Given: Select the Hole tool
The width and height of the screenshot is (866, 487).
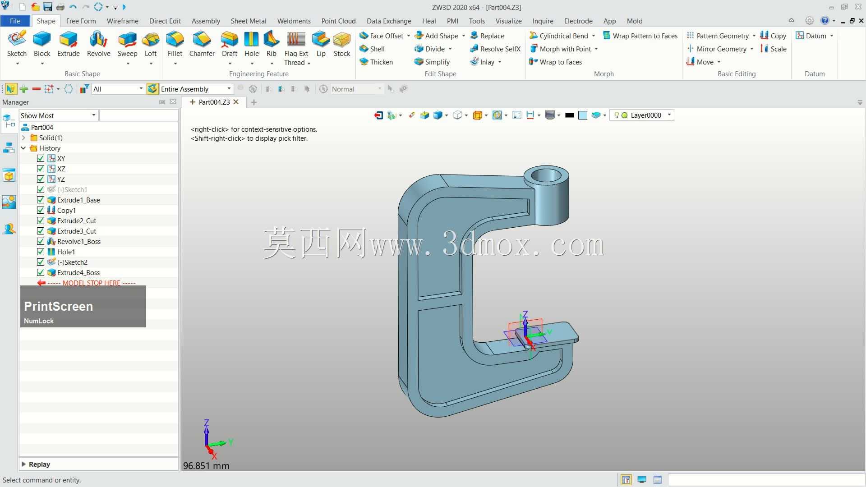Looking at the screenshot, I should (x=252, y=44).
